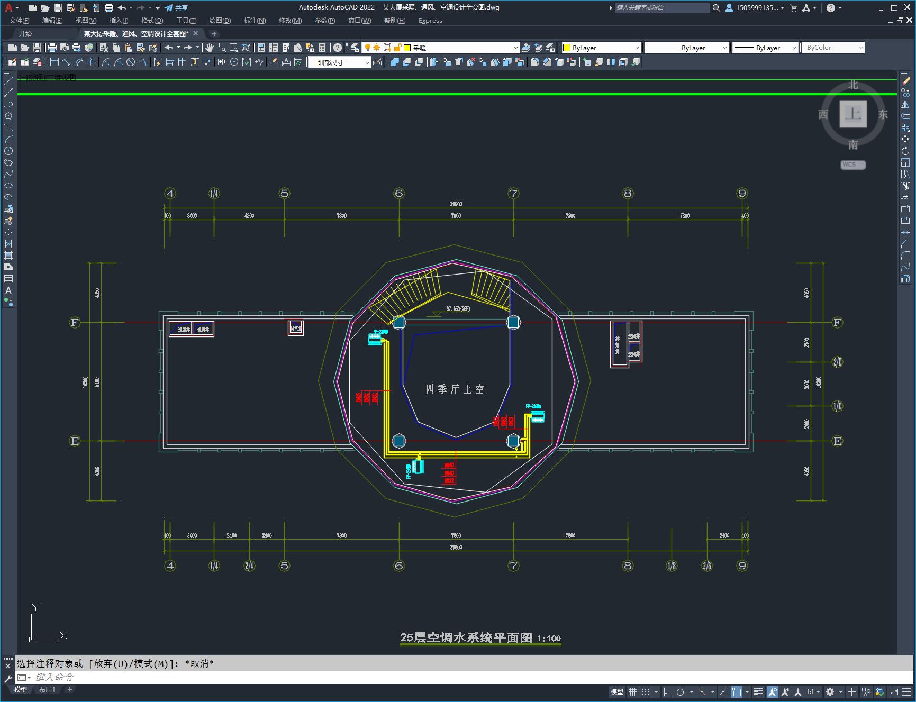The width and height of the screenshot is (916, 702).
Task: Click the Save icon in quick access toolbar
Action: point(58,8)
